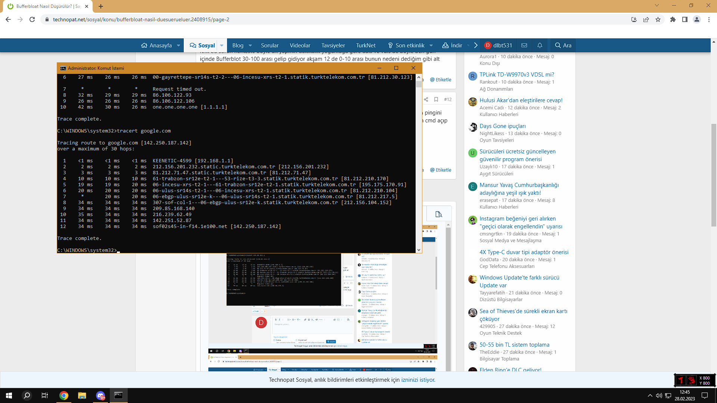Reload the page with the refresh icon
The image size is (717, 403).
click(32, 19)
